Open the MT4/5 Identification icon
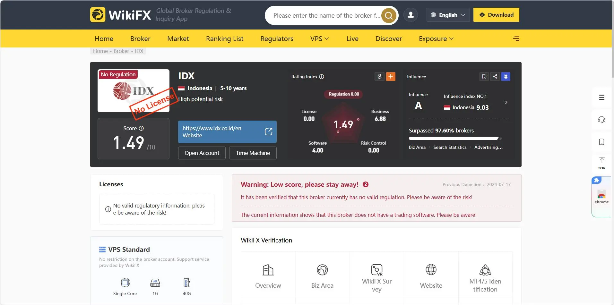Screen dimensions: 614x305 click(485, 270)
